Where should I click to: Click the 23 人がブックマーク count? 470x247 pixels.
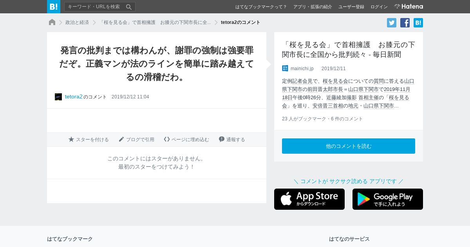[304, 119]
